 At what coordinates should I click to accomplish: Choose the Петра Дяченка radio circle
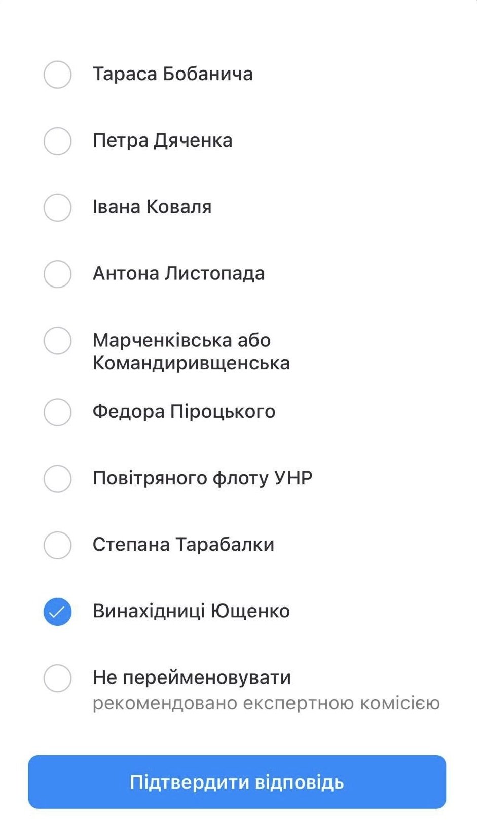[x=57, y=141]
